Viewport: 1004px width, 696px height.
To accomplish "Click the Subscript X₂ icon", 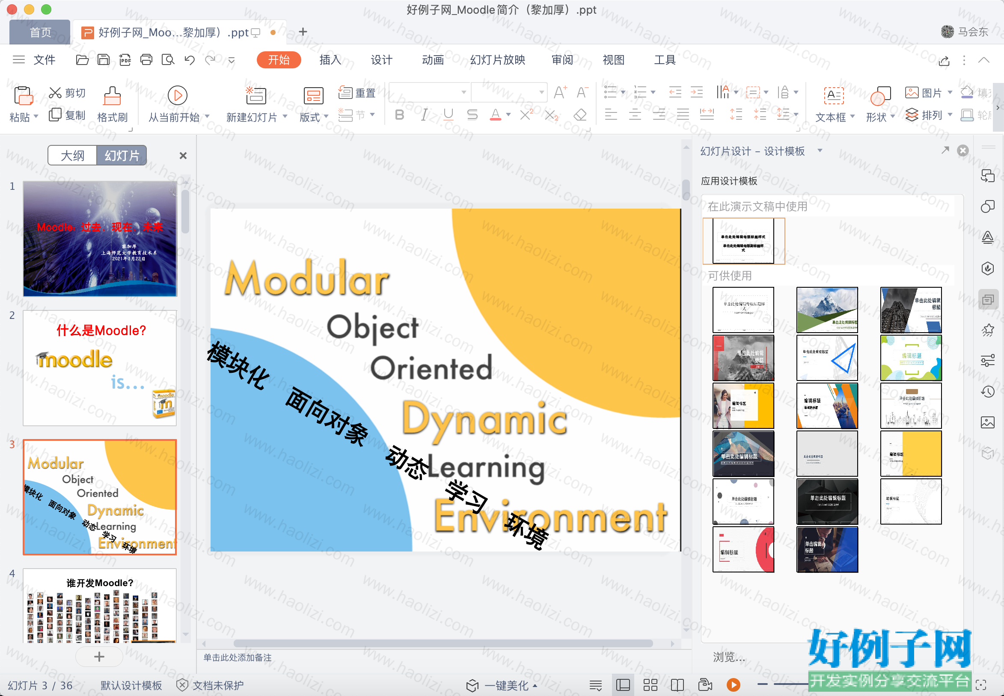I will point(551,115).
